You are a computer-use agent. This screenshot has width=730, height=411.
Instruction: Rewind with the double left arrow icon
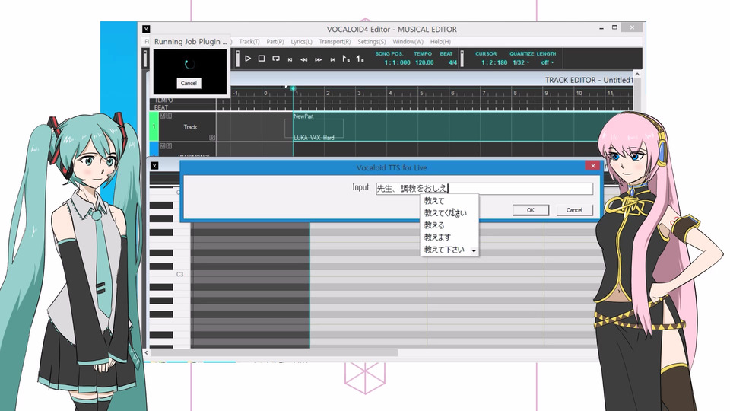pyautogui.click(x=303, y=59)
